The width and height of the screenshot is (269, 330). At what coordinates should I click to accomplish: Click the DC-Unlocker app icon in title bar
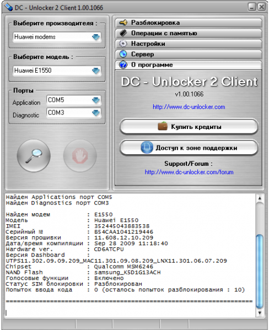point(8,8)
